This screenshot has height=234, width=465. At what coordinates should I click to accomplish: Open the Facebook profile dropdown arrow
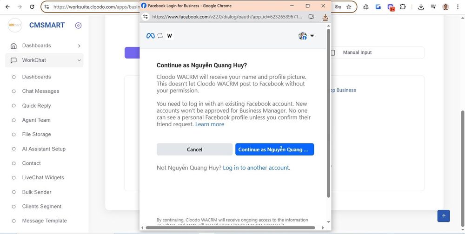(312, 36)
